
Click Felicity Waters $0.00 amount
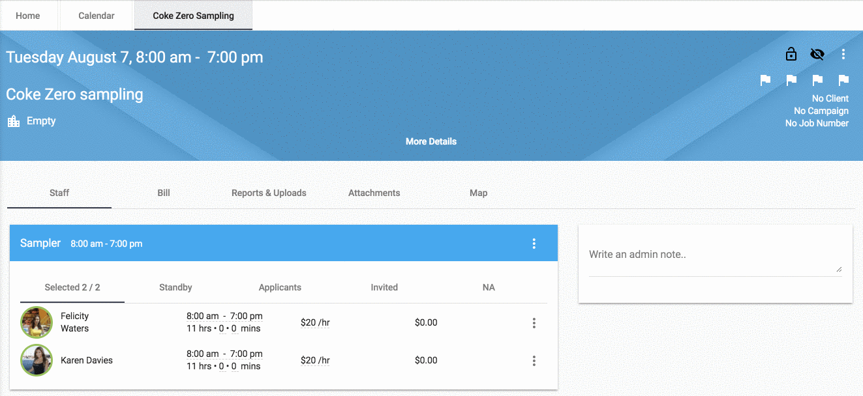coord(426,322)
